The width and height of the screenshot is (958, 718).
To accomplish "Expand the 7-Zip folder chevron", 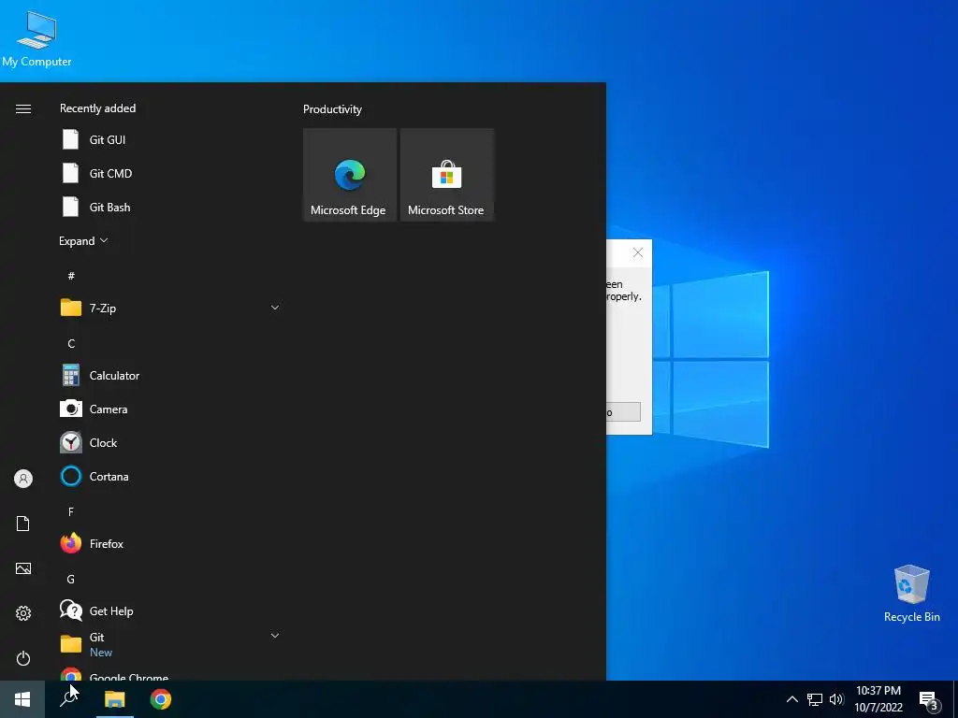I will click(x=275, y=308).
